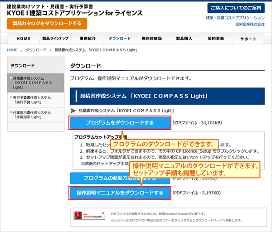Click setup step mentioning CP-Licence_Setup
This screenshot has width=272, height=232.
coord(169,151)
